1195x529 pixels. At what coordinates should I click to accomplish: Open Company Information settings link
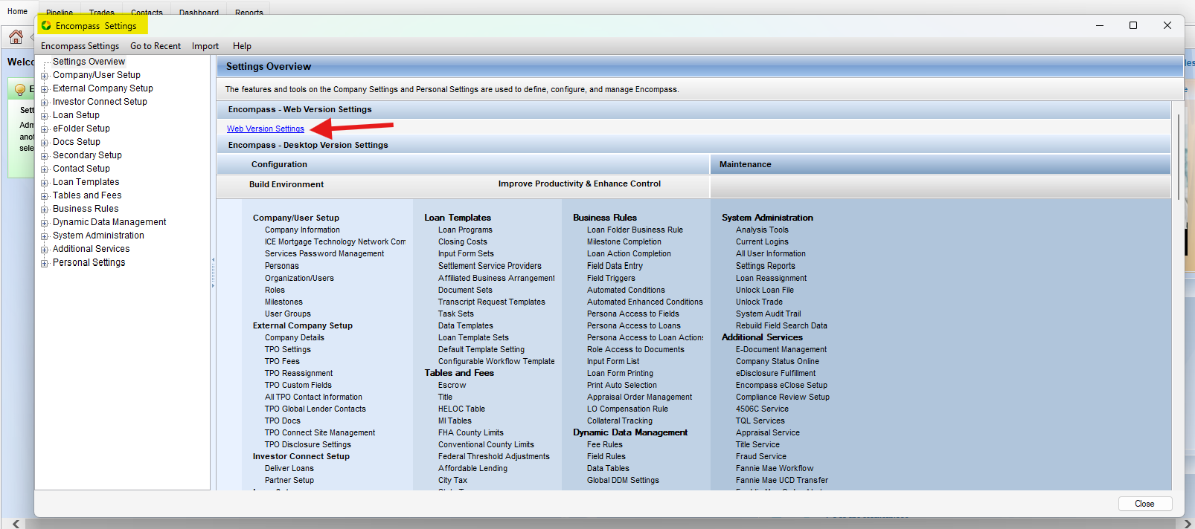[x=303, y=230]
